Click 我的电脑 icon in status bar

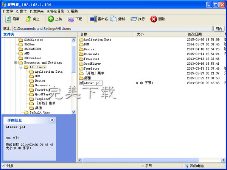point(187,166)
